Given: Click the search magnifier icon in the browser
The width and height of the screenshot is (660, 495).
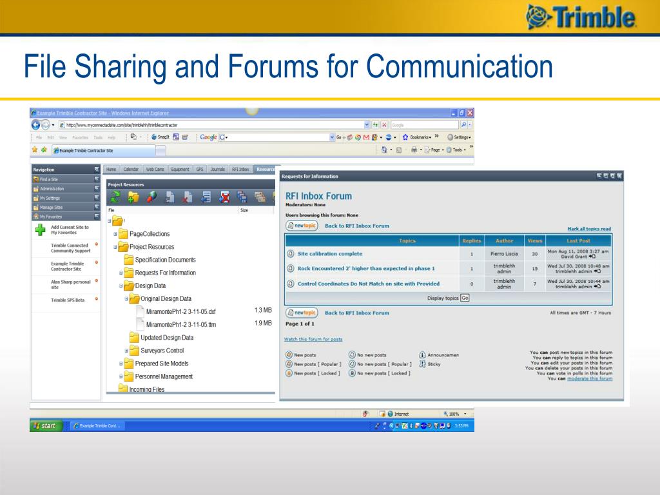Looking at the screenshot, I should [x=463, y=124].
